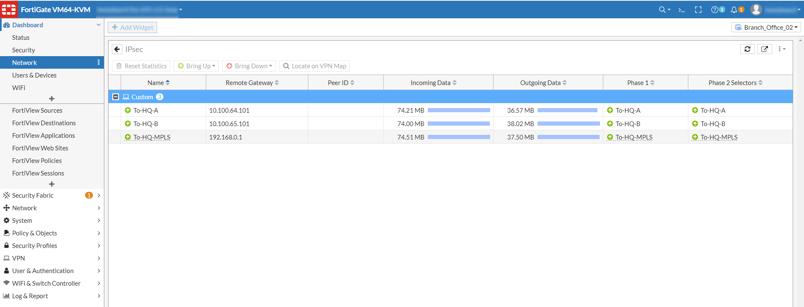804x307 pixels.
Task: Click the FortiGate logo icon
Action: [x=9, y=9]
